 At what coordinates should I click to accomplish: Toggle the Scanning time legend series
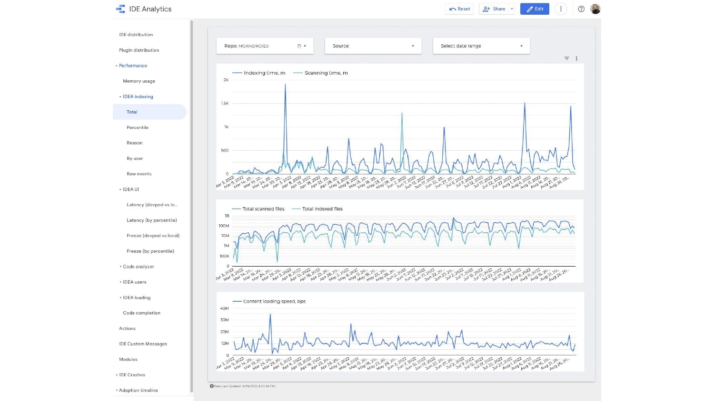point(320,73)
